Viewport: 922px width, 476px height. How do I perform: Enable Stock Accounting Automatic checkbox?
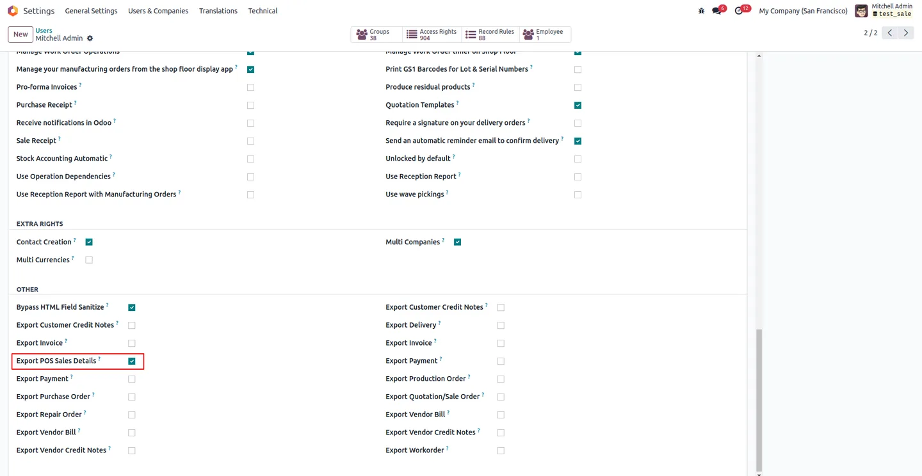point(250,159)
